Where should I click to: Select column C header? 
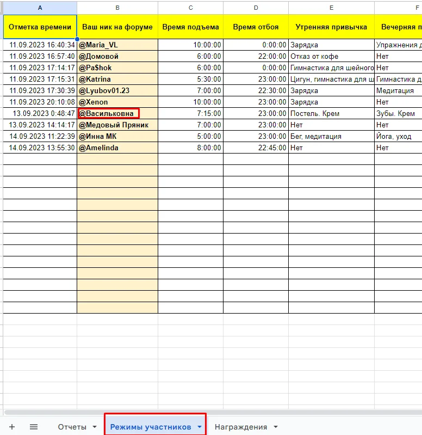pyautogui.click(x=191, y=8)
